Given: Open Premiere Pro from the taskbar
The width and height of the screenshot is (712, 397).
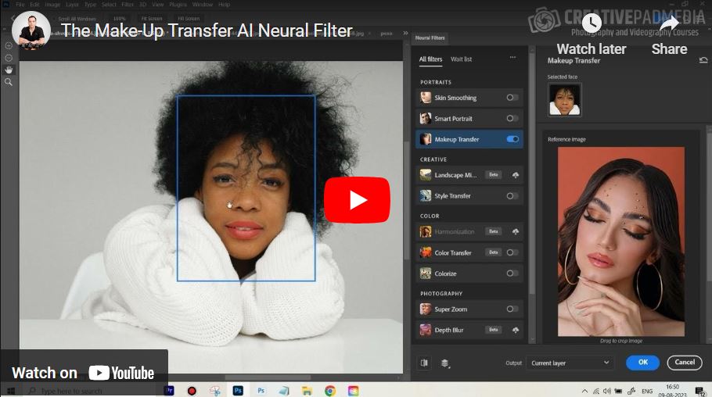Looking at the screenshot, I should tap(169, 390).
